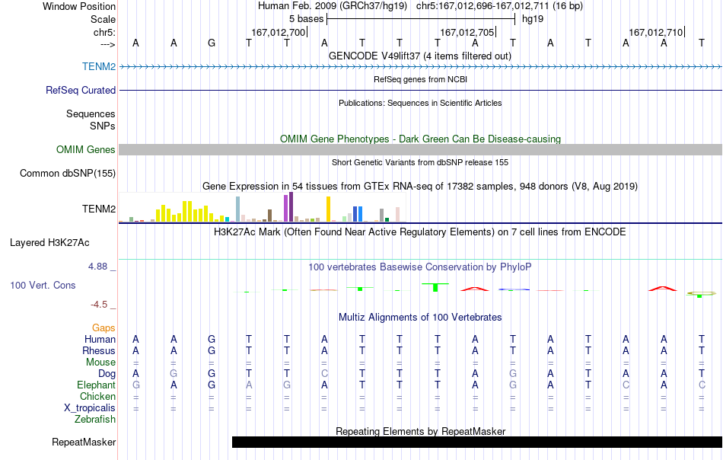Click the Common dbSNP(155) track label
Viewport: 723px width, 460px height.
[68, 174]
